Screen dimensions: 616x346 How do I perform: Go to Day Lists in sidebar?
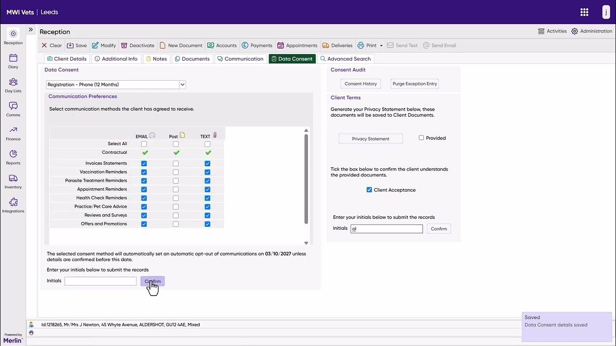pos(13,85)
